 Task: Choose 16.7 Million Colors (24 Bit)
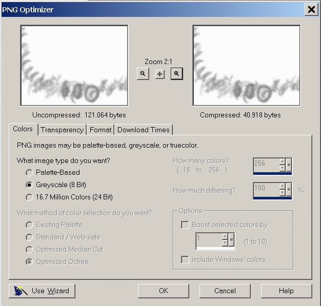(x=29, y=197)
